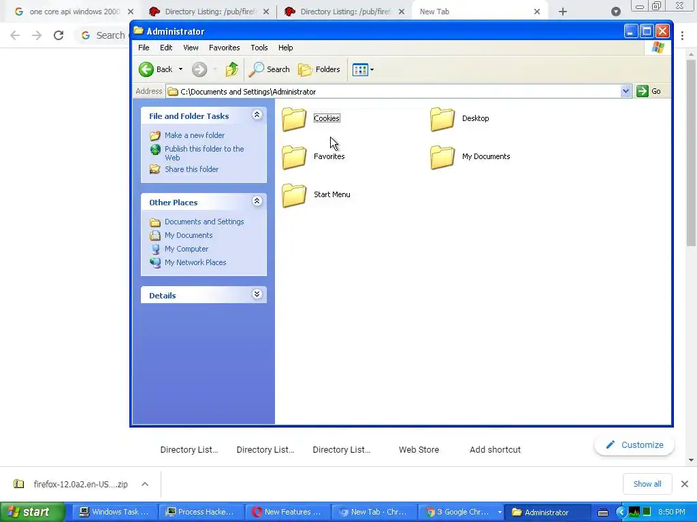This screenshot has width=697, height=522.
Task: Expand the firefox zip download options chevron
Action: pyautogui.click(x=145, y=484)
